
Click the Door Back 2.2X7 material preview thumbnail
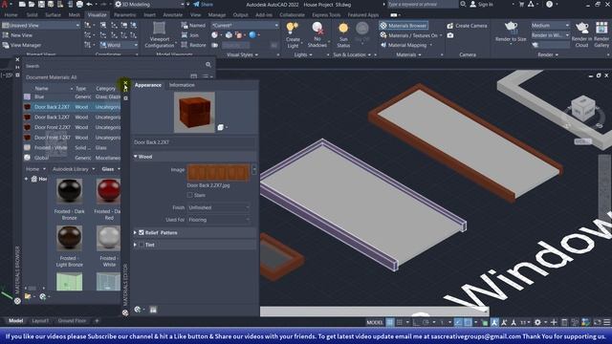point(194,113)
